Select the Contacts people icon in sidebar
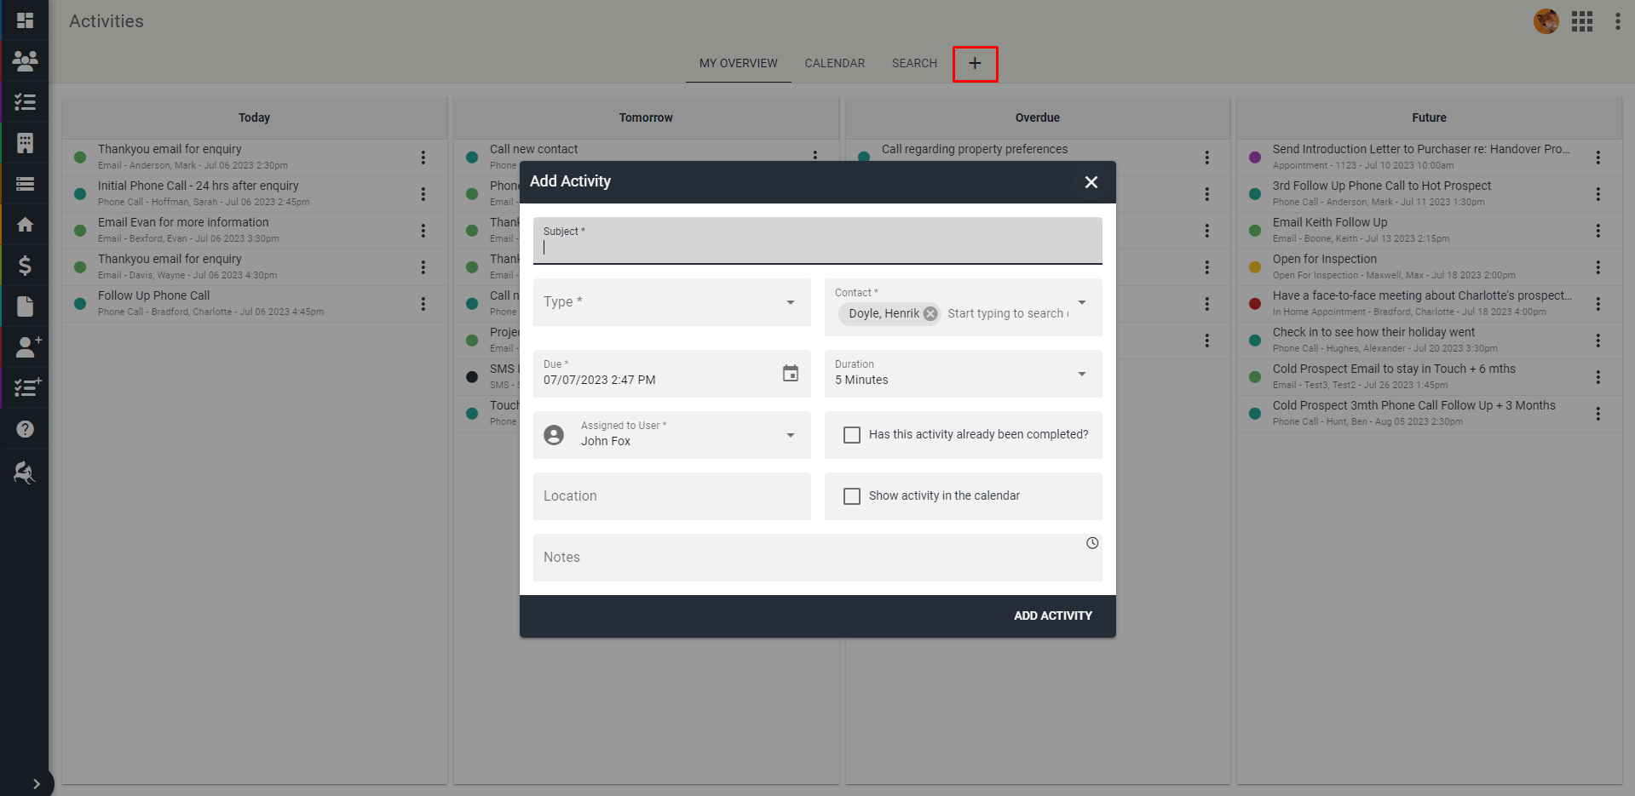The height and width of the screenshot is (796, 1635). [x=24, y=60]
